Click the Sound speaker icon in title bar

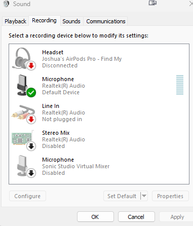pyautogui.click(x=6, y=4)
